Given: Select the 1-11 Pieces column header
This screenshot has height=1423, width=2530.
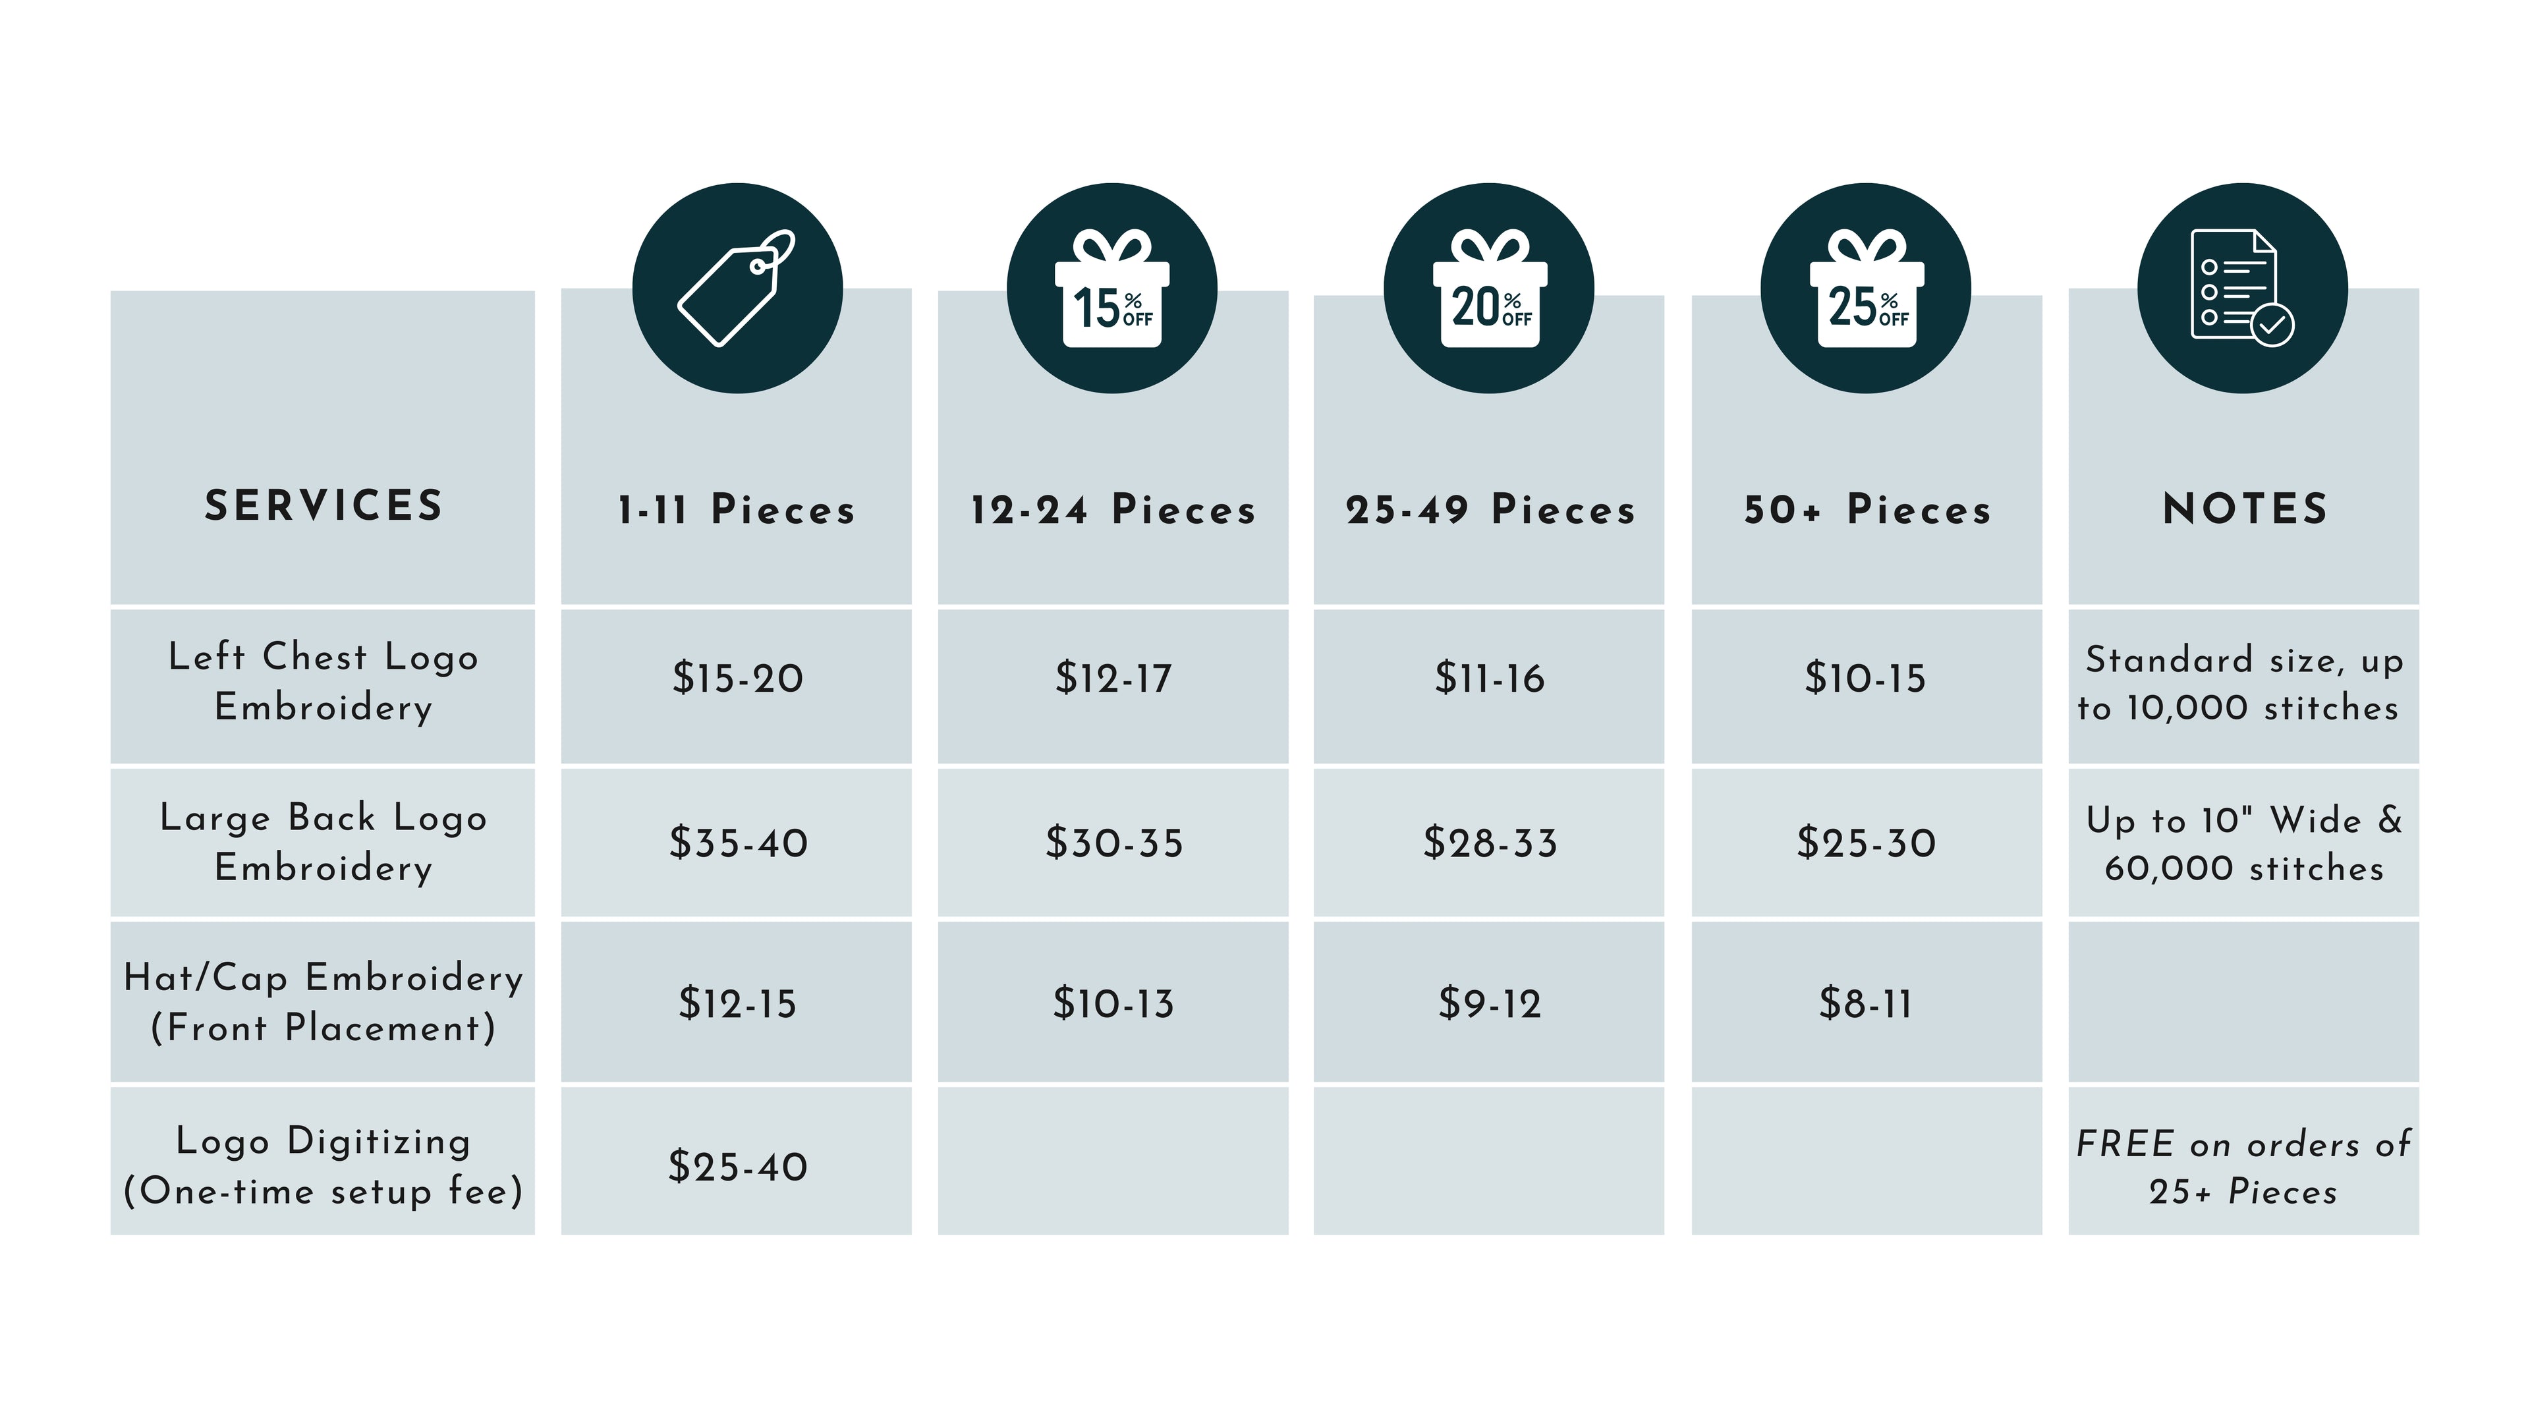Looking at the screenshot, I should pos(737,510).
